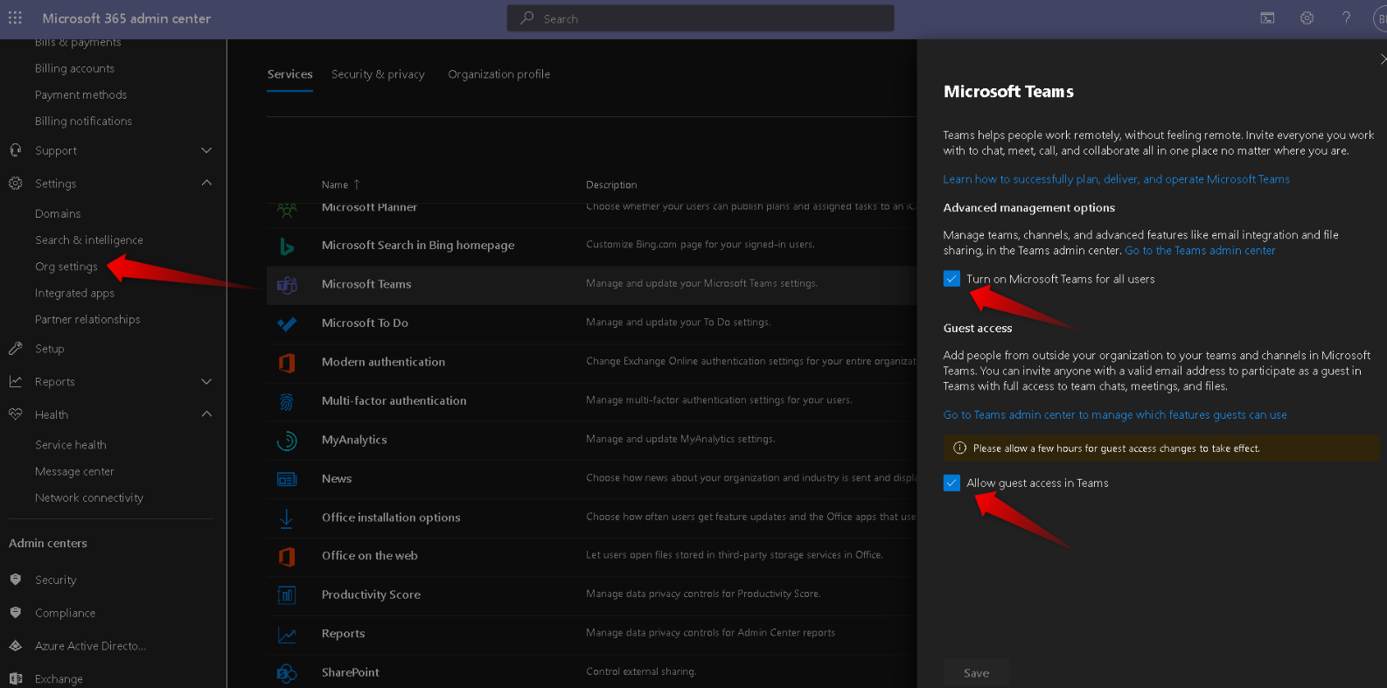Open Partner relationships in the sidebar

[x=87, y=319]
